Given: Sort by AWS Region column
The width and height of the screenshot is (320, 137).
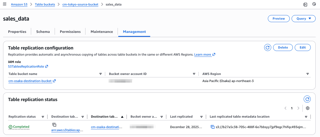Looking at the screenshot, I should pyautogui.click(x=308, y=74).
